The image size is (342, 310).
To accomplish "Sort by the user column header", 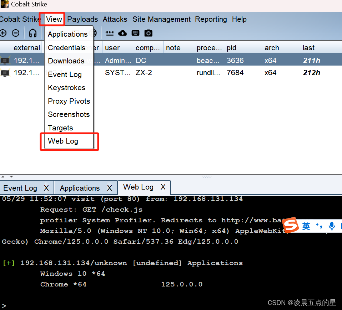I will 118,48.
